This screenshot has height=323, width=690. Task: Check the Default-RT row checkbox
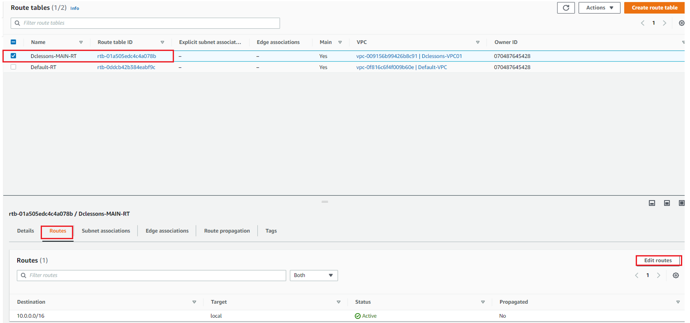click(x=14, y=67)
